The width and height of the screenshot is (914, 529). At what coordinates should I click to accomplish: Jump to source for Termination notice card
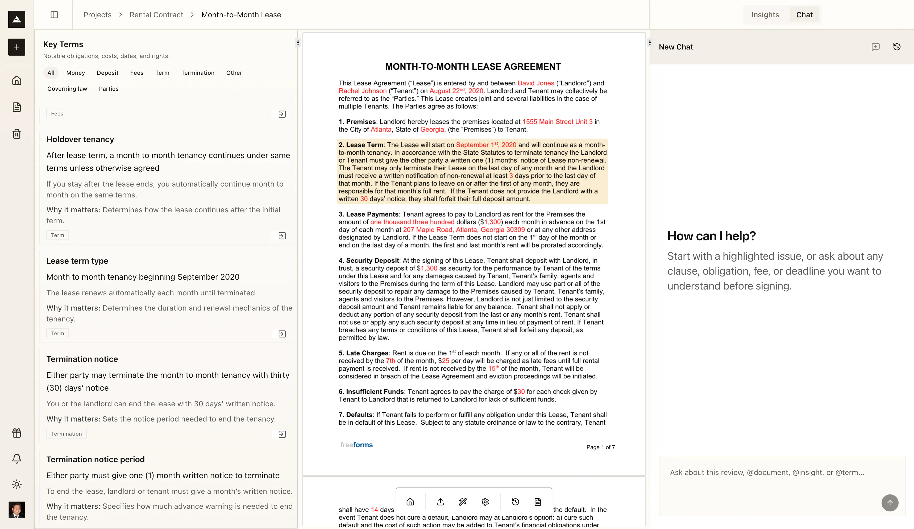[282, 434]
